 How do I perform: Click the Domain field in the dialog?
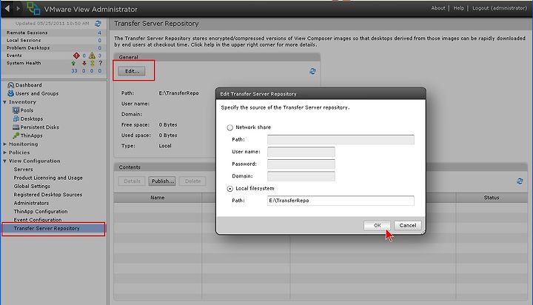click(x=301, y=176)
